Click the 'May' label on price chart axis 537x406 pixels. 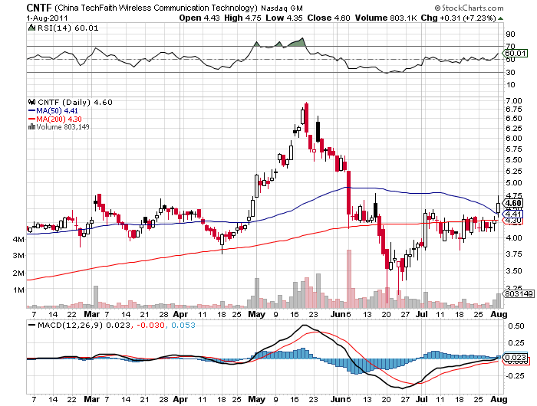(256, 314)
